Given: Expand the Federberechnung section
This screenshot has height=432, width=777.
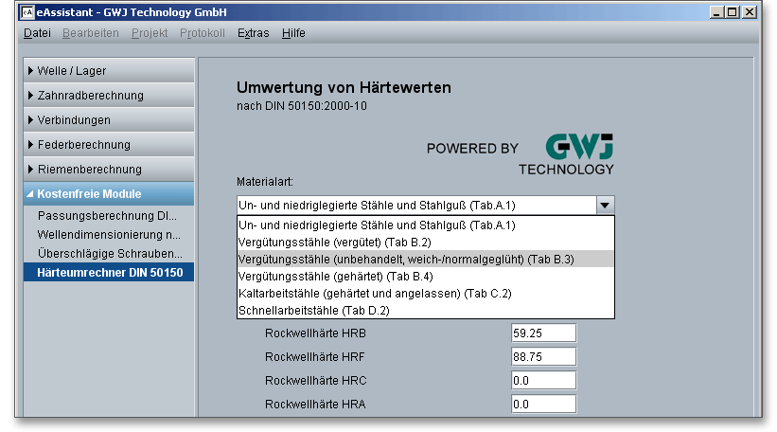Looking at the screenshot, I should pos(107,145).
